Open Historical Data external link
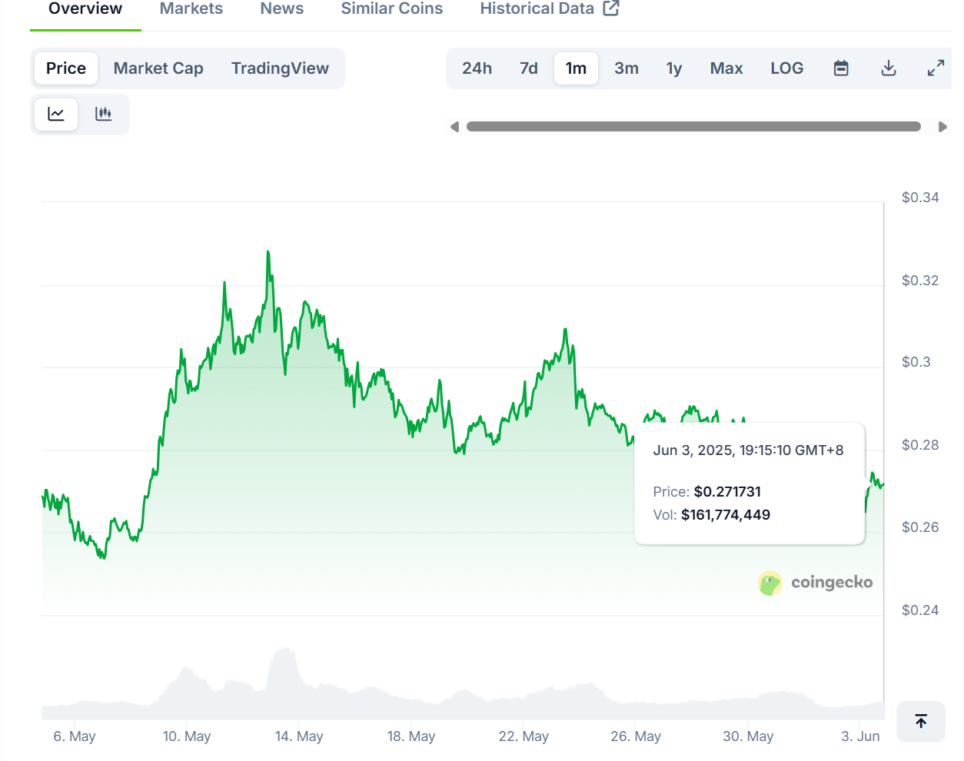This screenshot has width=964, height=761. tap(550, 9)
